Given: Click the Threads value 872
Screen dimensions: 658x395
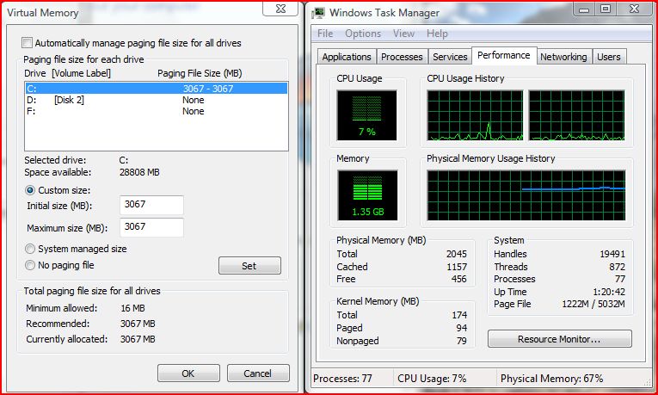Looking at the screenshot, I should pos(618,267).
